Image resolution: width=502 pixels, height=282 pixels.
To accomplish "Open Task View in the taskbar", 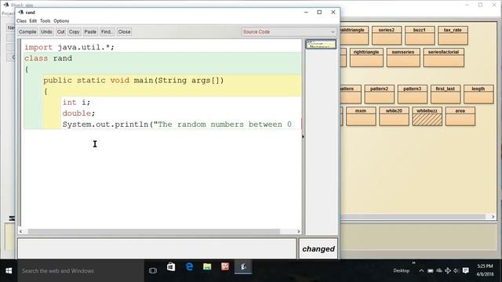I will point(153,271).
